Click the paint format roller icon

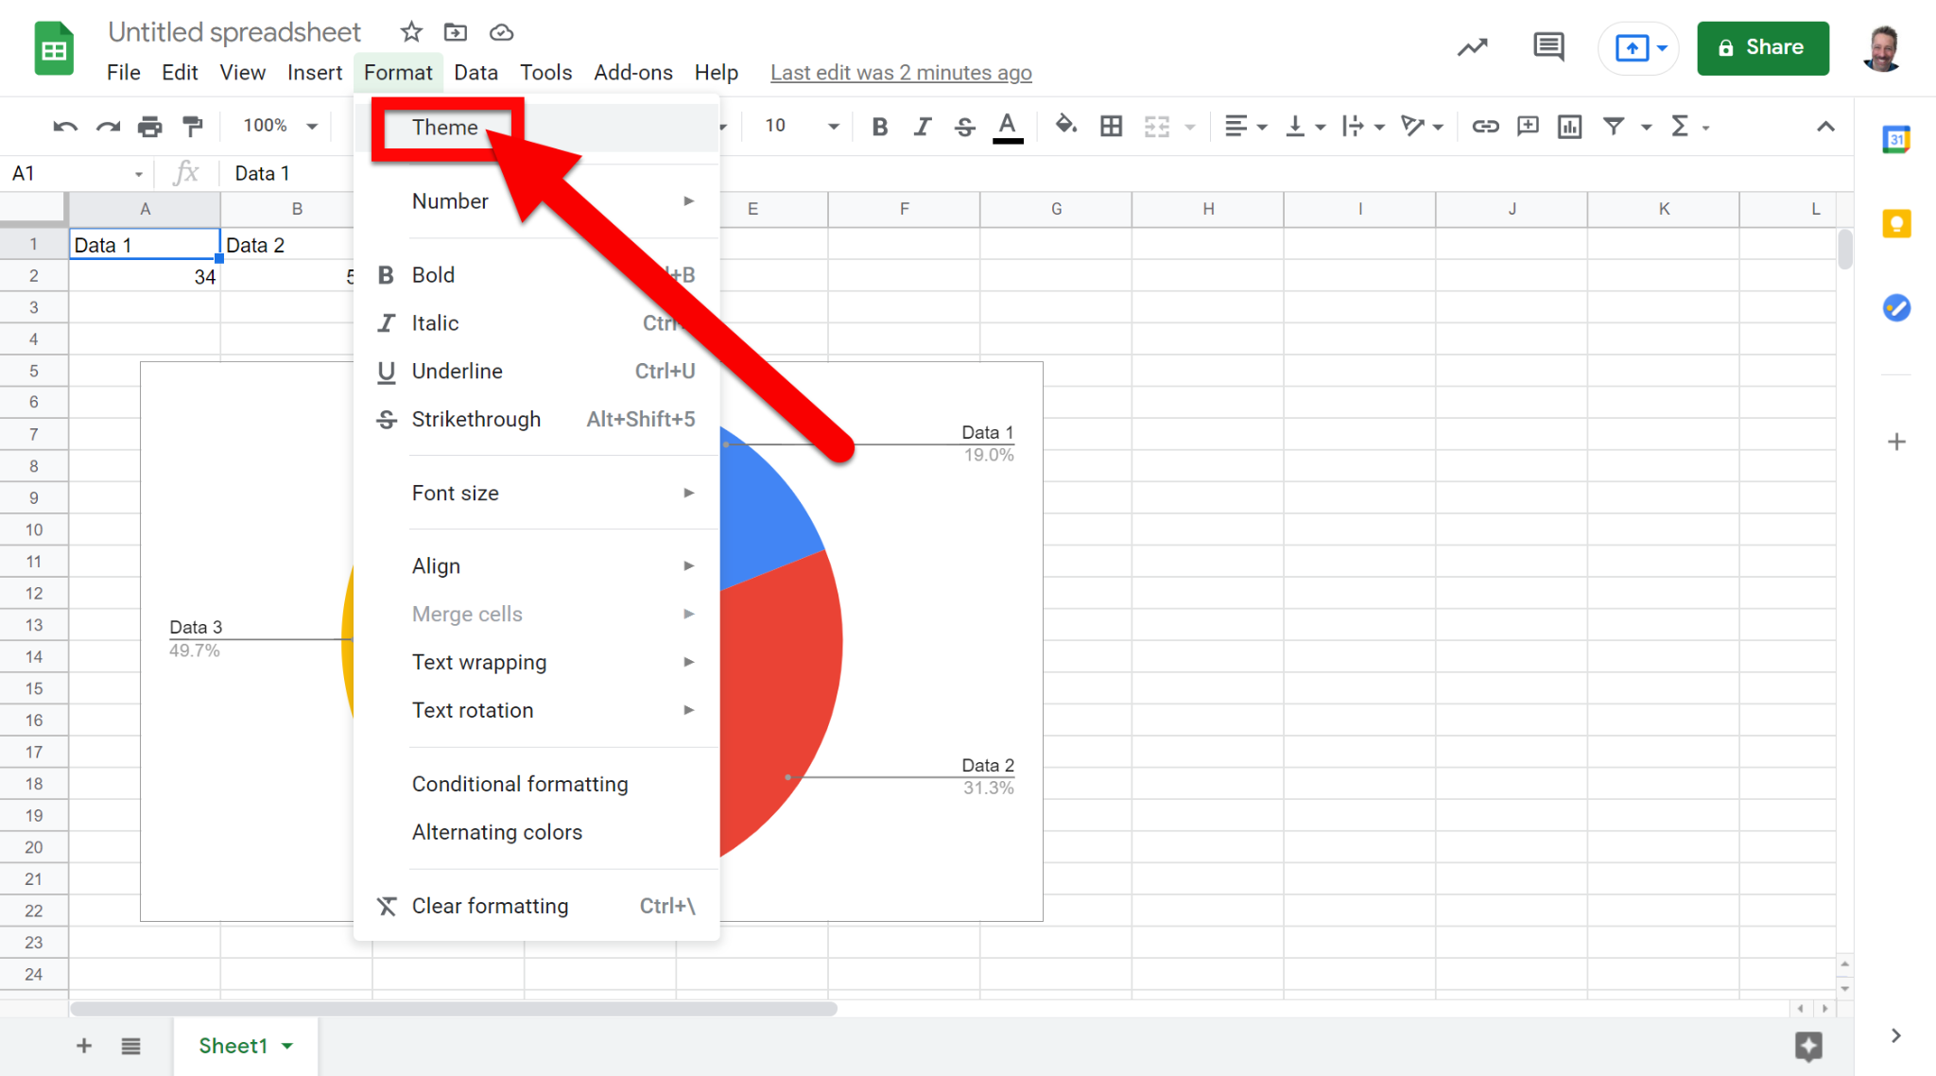[x=193, y=126]
